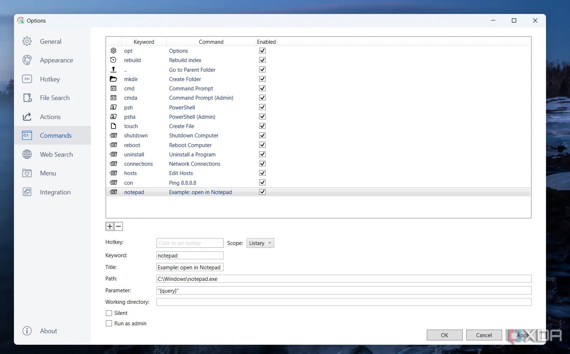Screen dimensions: 570x354
Task: Click the Integration windows icon
Action: tap(27, 192)
